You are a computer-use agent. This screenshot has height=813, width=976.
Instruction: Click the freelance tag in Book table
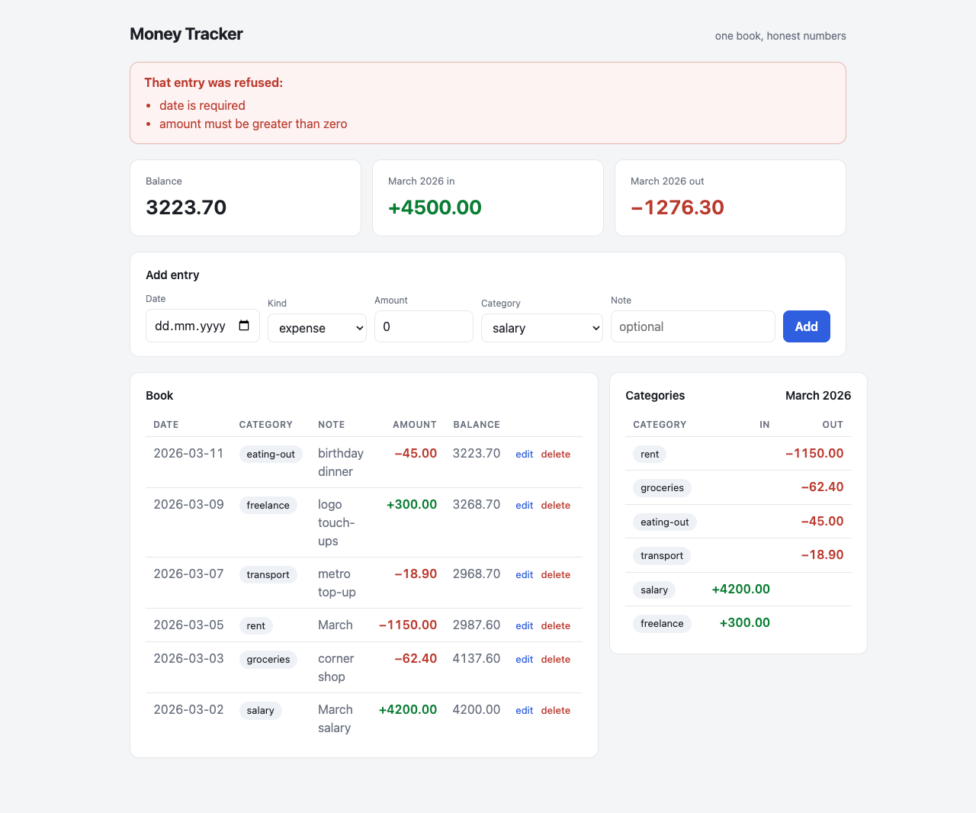268,505
